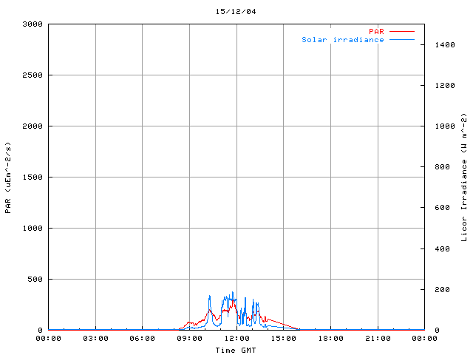Image resolution: width=473 pixels, height=355 pixels.
Task: Click the 1400 value on irradiance axis
Action: pyautogui.click(x=445, y=44)
